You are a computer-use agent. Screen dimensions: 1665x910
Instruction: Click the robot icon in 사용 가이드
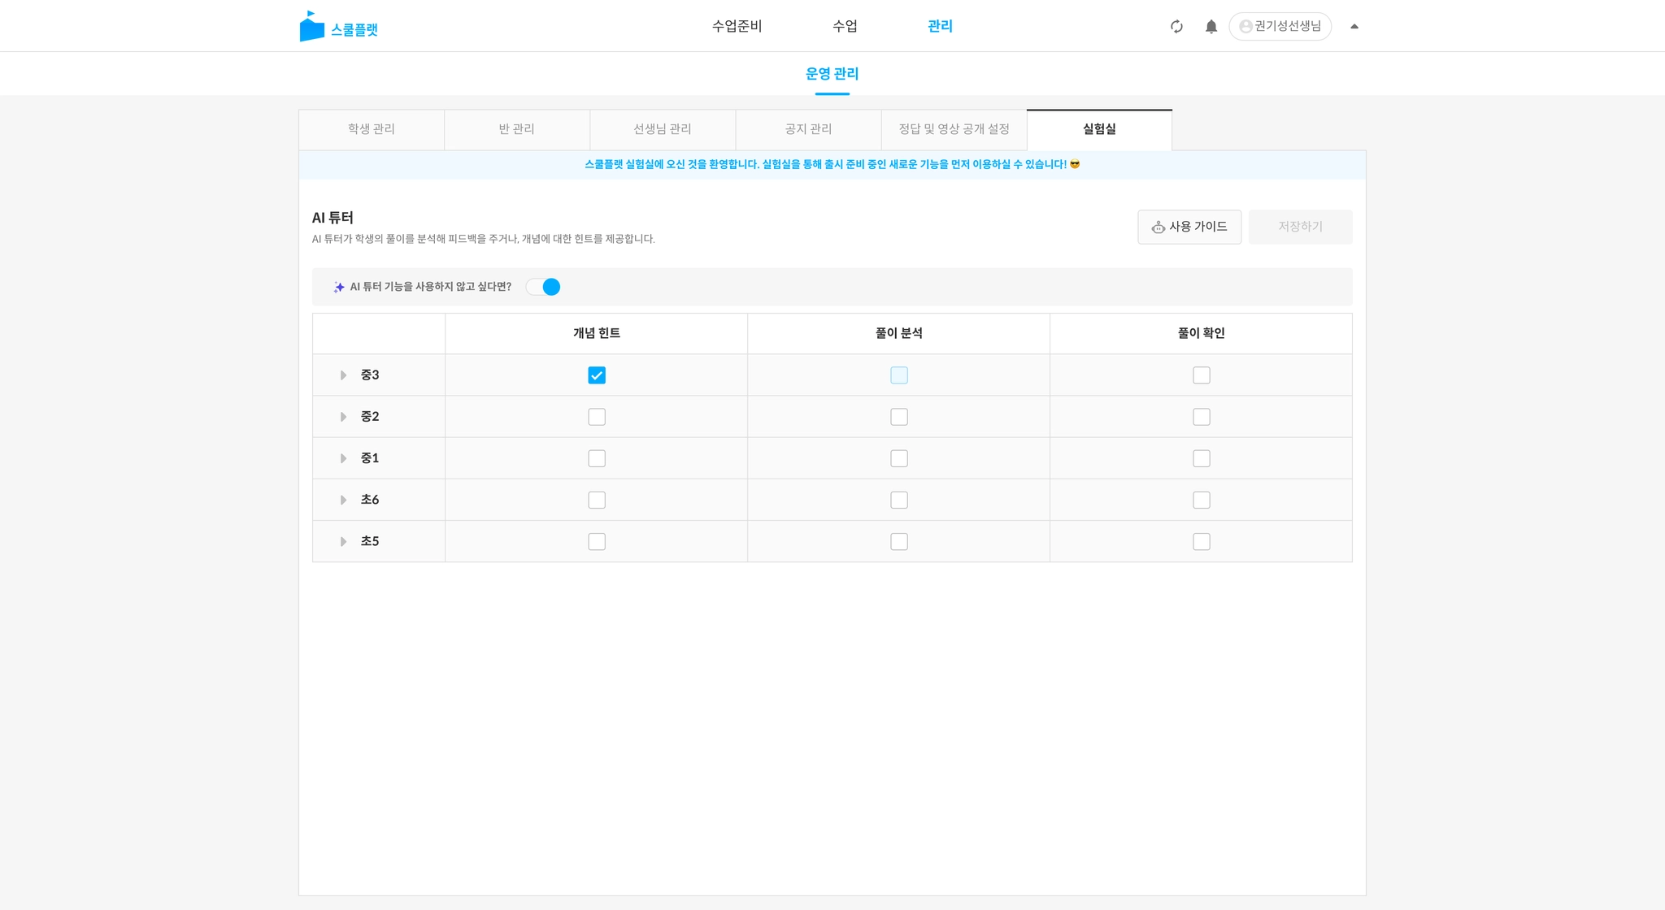tap(1158, 227)
